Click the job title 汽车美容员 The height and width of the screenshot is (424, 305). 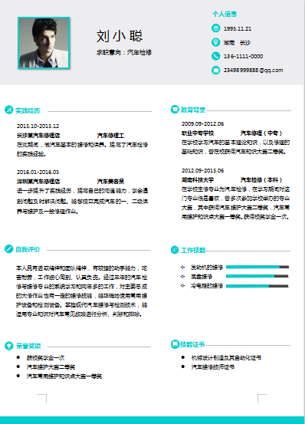[110, 181]
